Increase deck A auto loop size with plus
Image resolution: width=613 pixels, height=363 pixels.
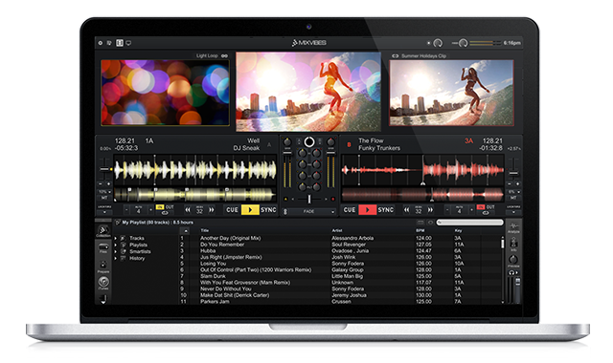(151, 210)
